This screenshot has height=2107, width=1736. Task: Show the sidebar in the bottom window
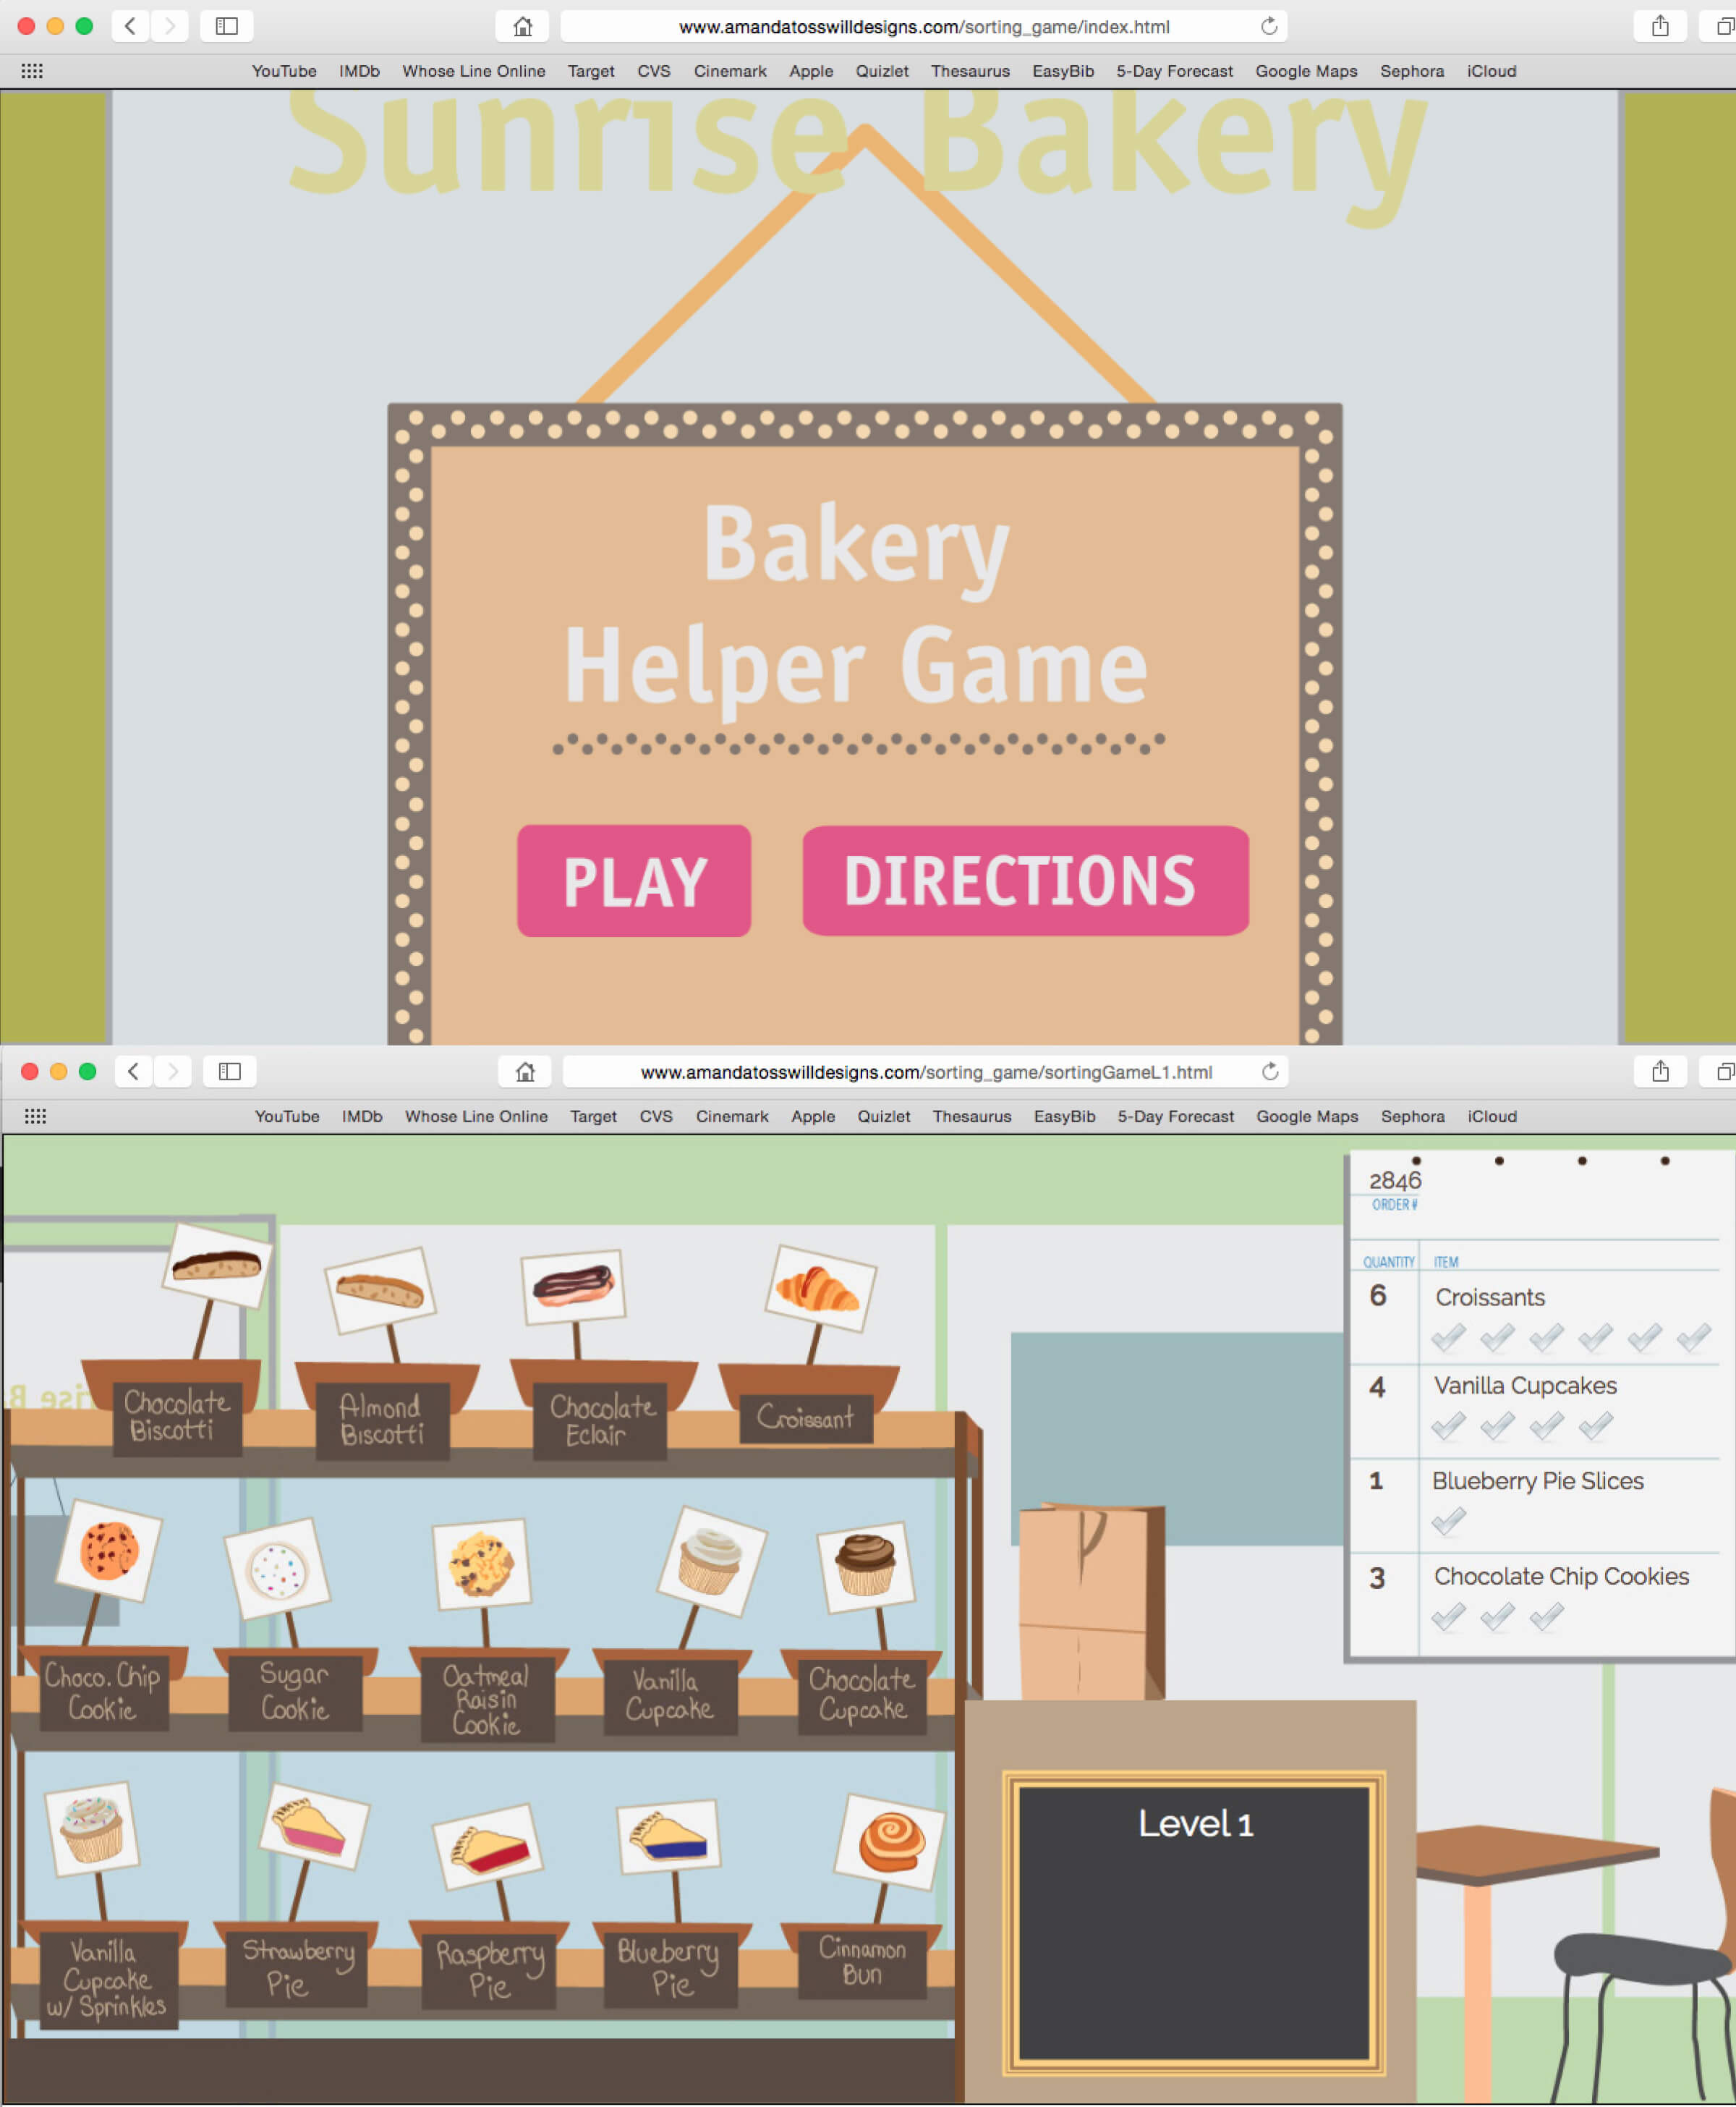pyautogui.click(x=230, y=1072)
